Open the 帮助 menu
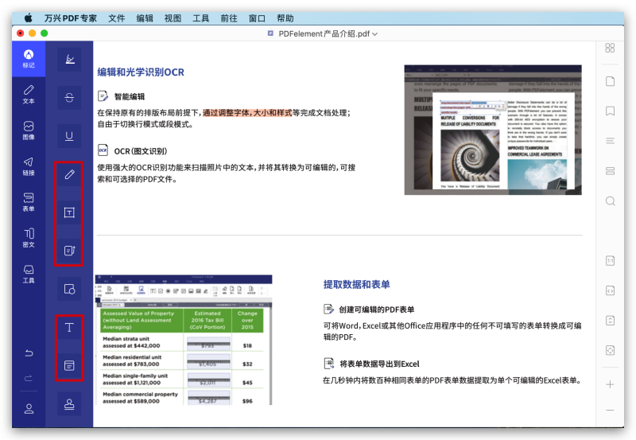 285,18
